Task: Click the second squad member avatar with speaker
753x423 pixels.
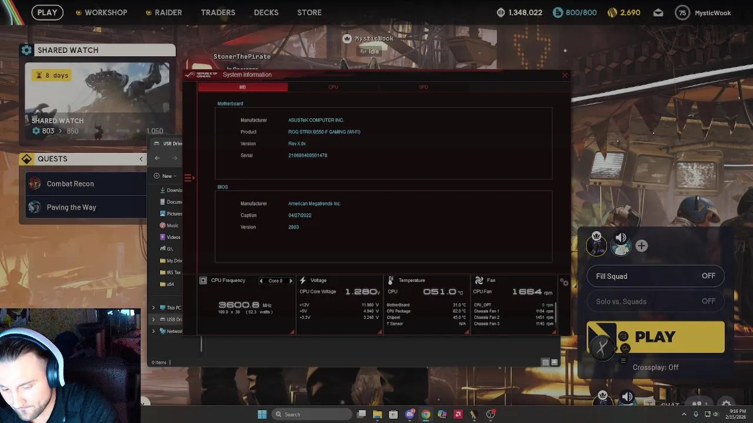Action: 621,244
